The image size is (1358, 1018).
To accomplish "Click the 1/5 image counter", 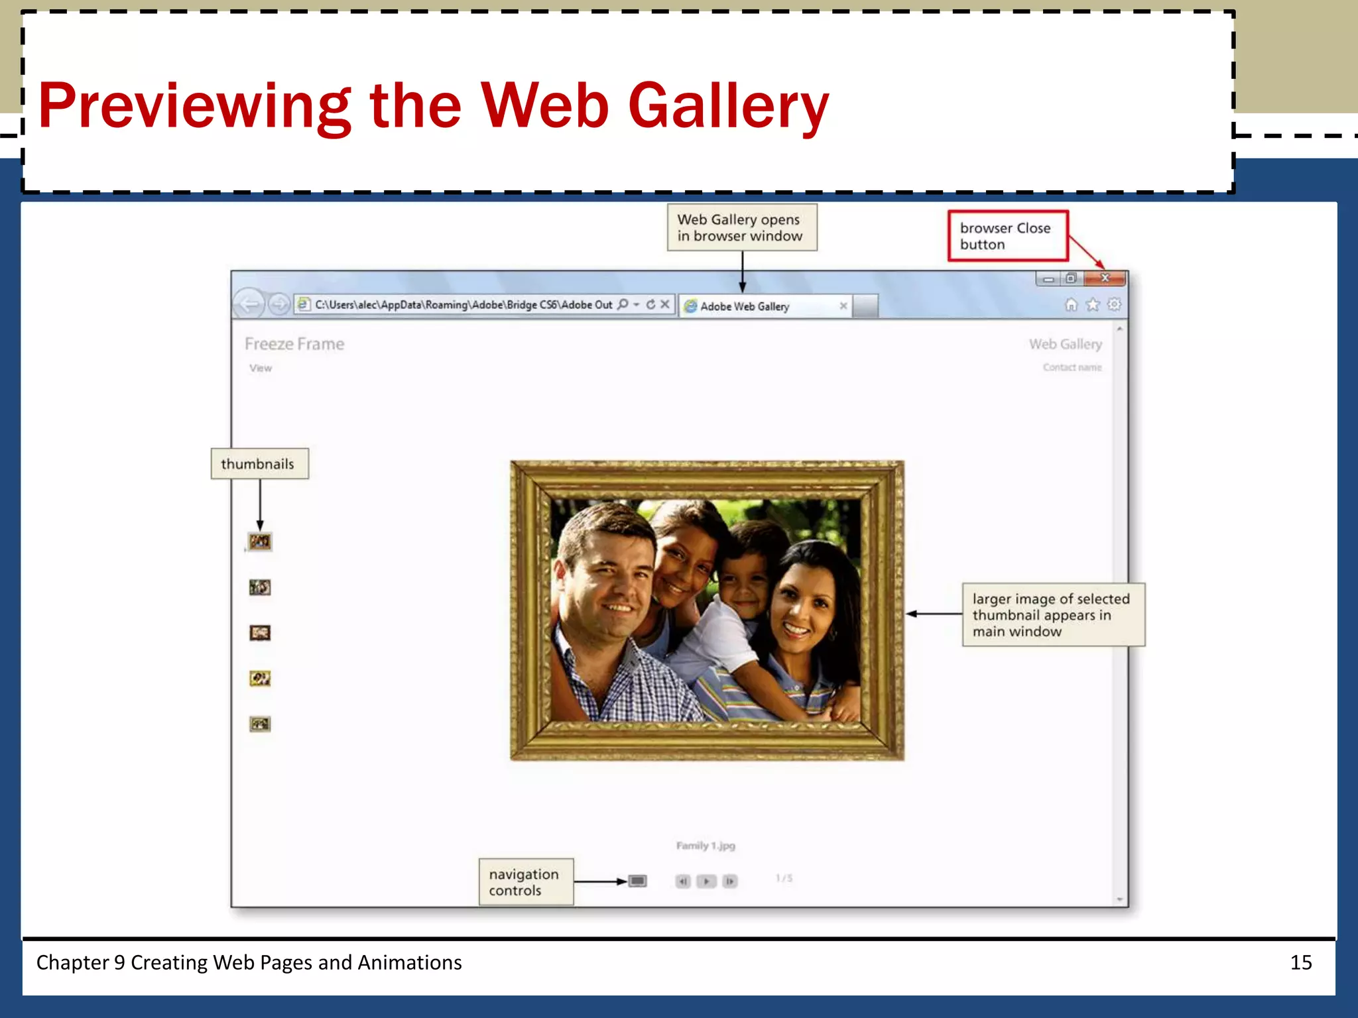I will 784,878.
